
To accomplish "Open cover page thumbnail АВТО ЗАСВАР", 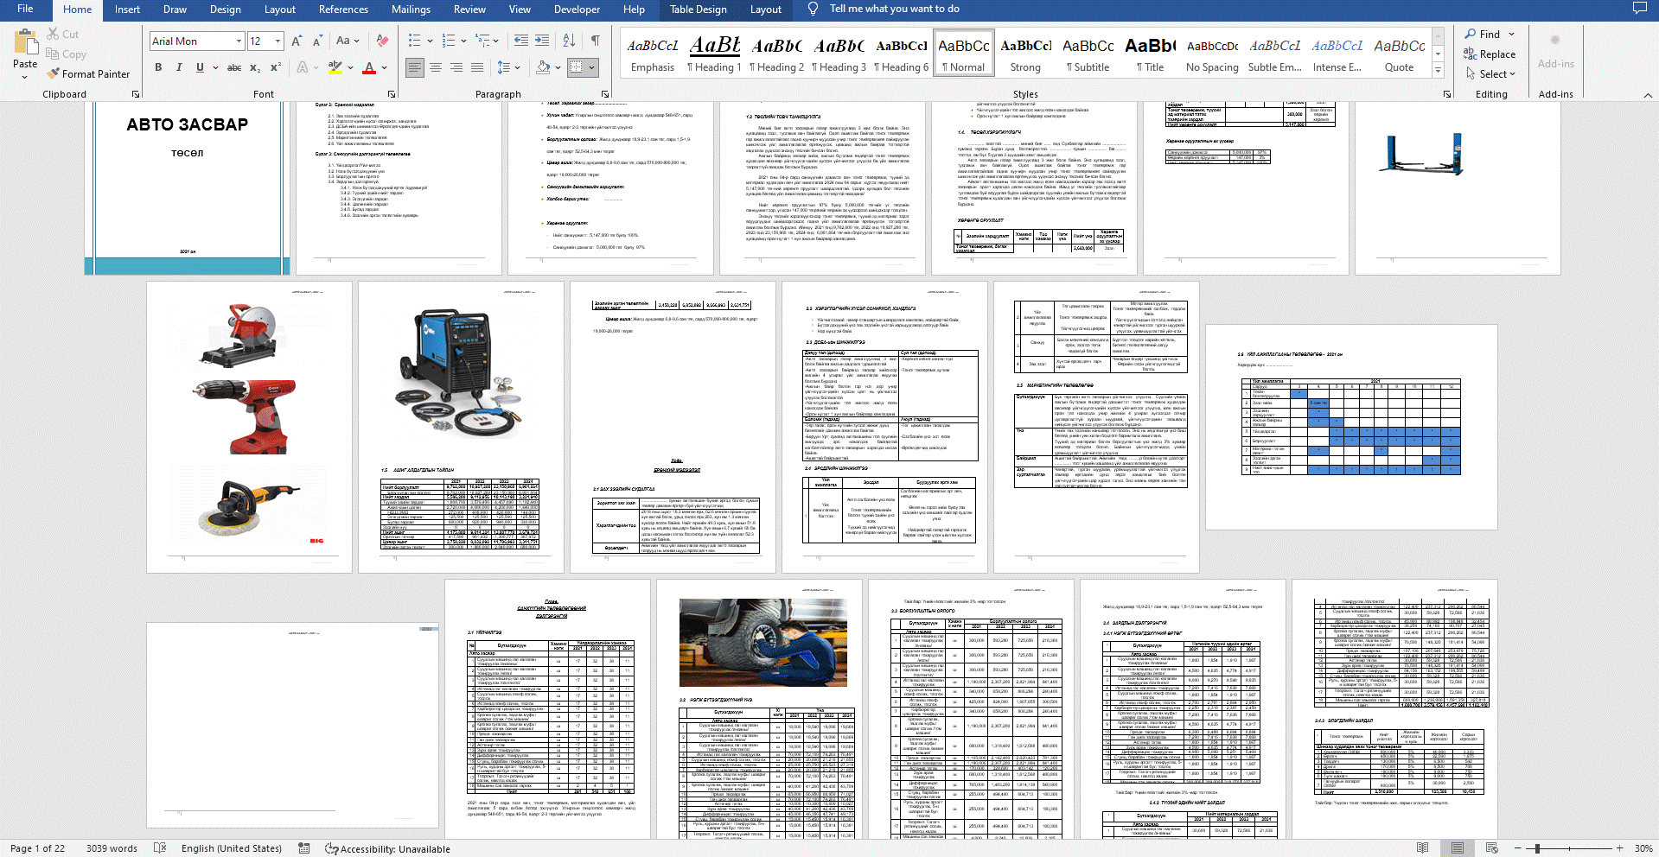I will pos(188,187).
